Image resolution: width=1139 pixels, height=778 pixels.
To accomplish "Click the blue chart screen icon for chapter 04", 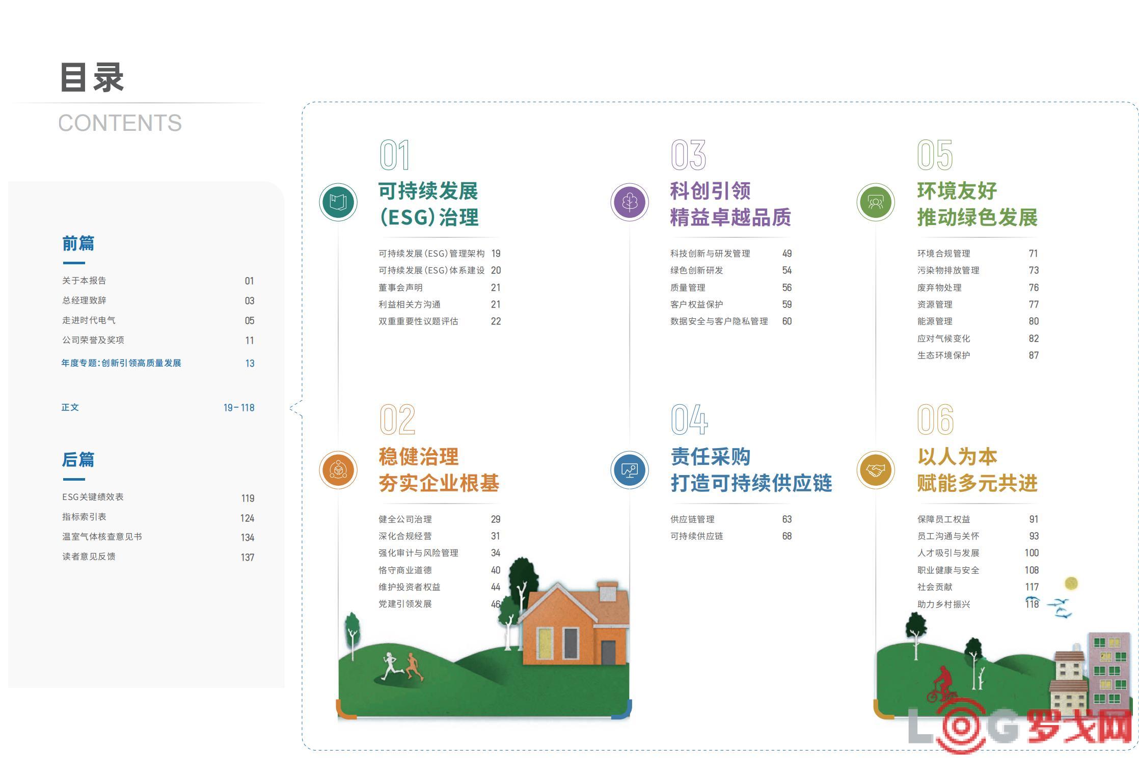I will (x=630, y=469).
